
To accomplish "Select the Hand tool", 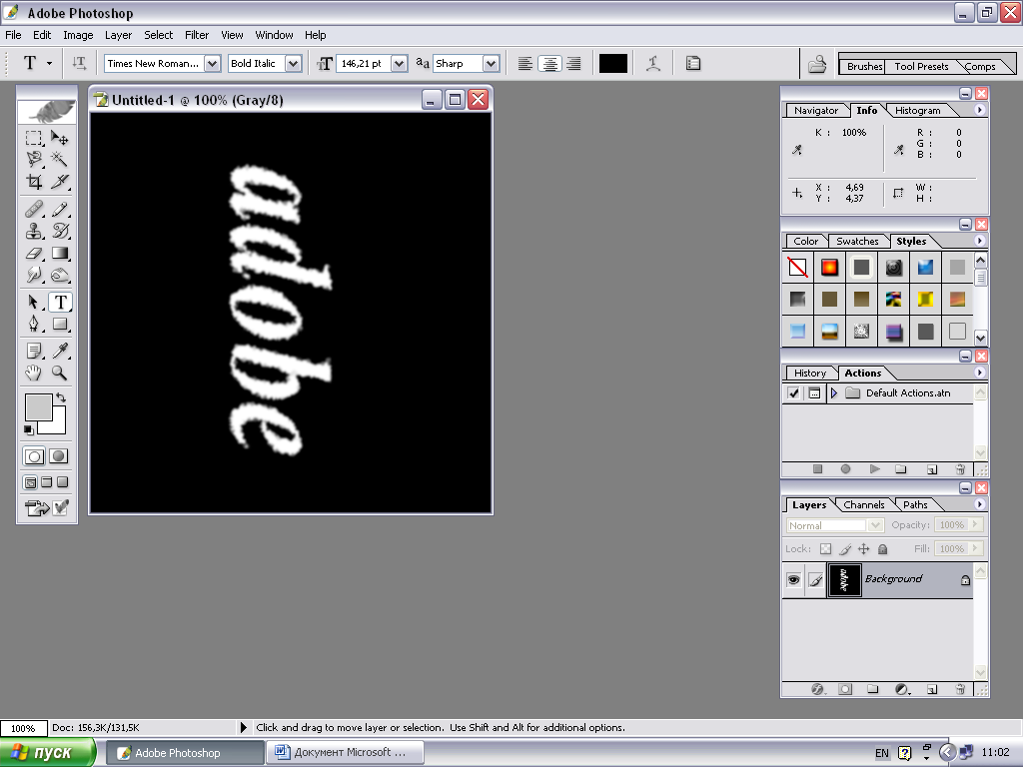I will pyautogui.click(x=34, y=374).
